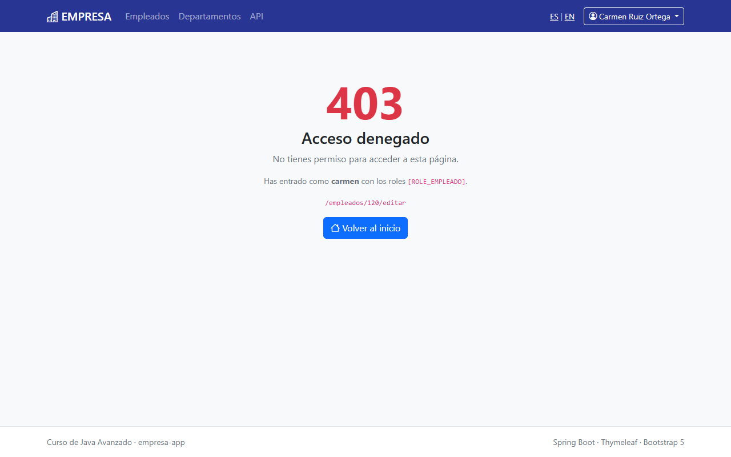
Task: Click the user avatar icon beside Carmen
Action: click(593, 16)
